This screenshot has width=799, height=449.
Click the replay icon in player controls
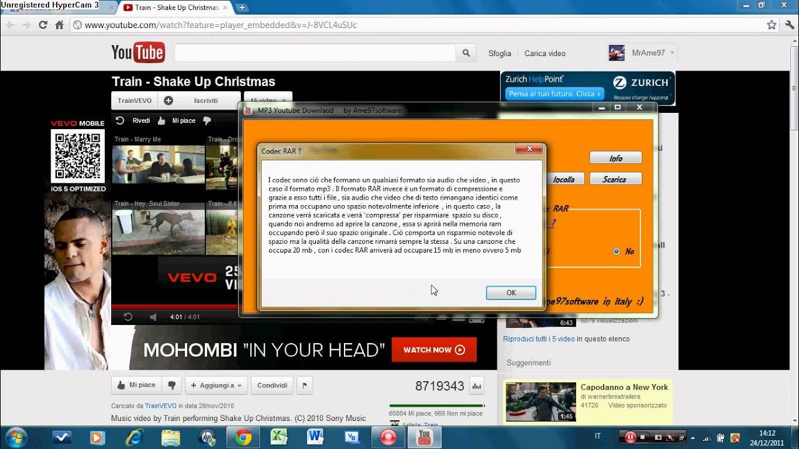pos(128,317)
